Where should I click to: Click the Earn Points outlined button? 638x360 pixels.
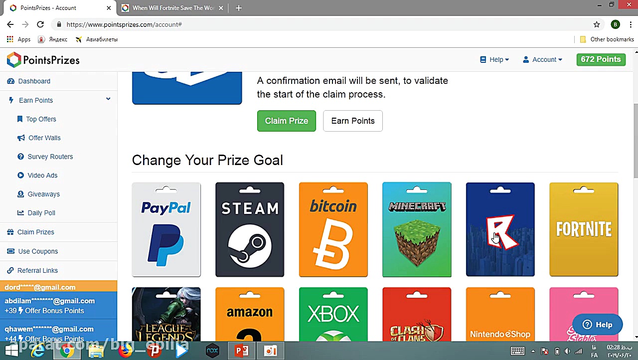tap(353, 121)
